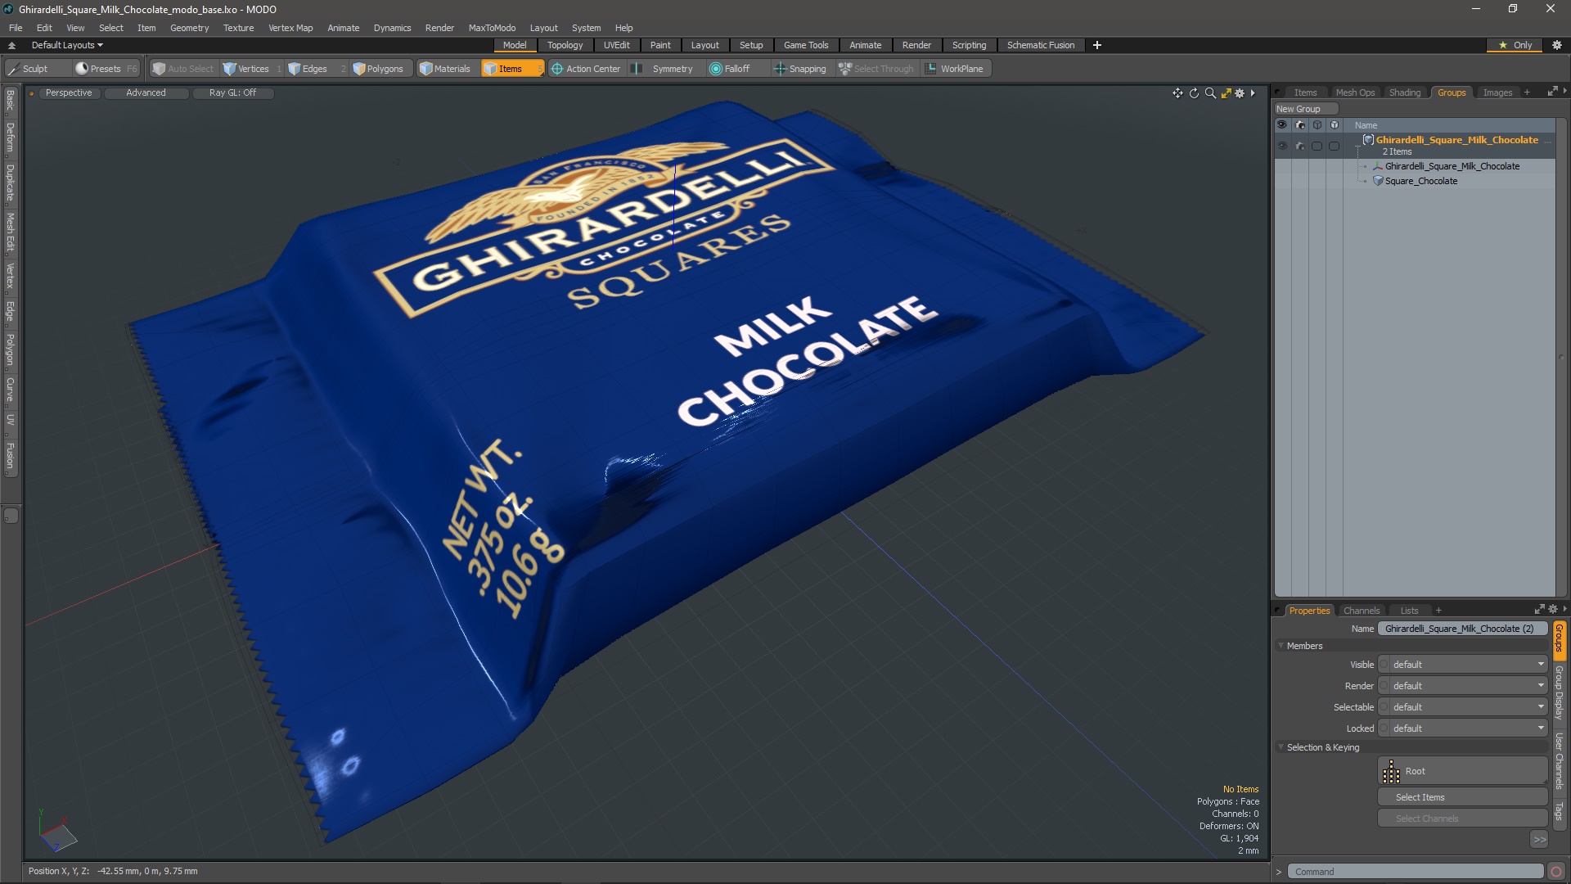Click viewport pan move icon
1571x884 pixels.
(1177, 93)
